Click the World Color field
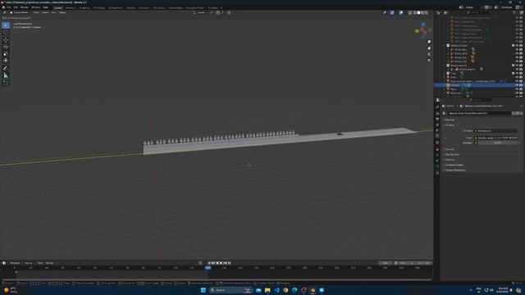Viewport: 525px width, 295px height. pos(495,138)
